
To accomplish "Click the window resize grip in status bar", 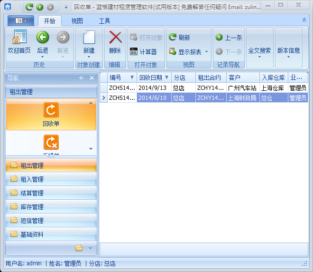I will point(305,264).
